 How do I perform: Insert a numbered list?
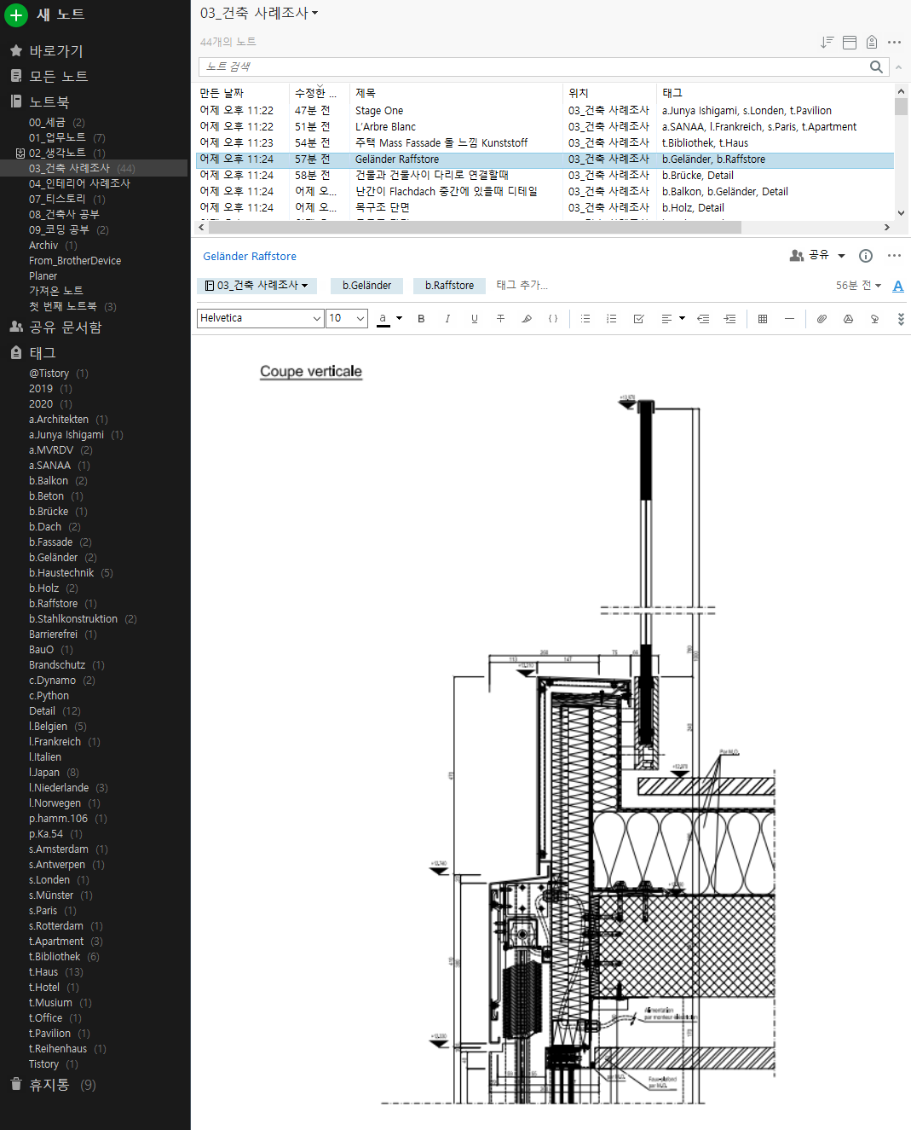point(612,319)
